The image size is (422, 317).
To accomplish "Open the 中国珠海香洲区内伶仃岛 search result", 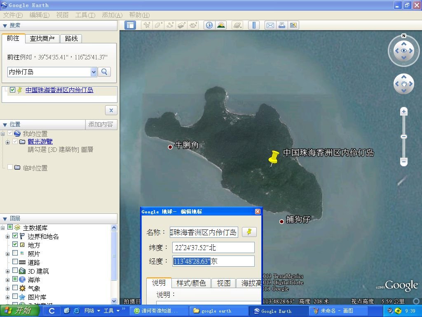I will (59, 90).
